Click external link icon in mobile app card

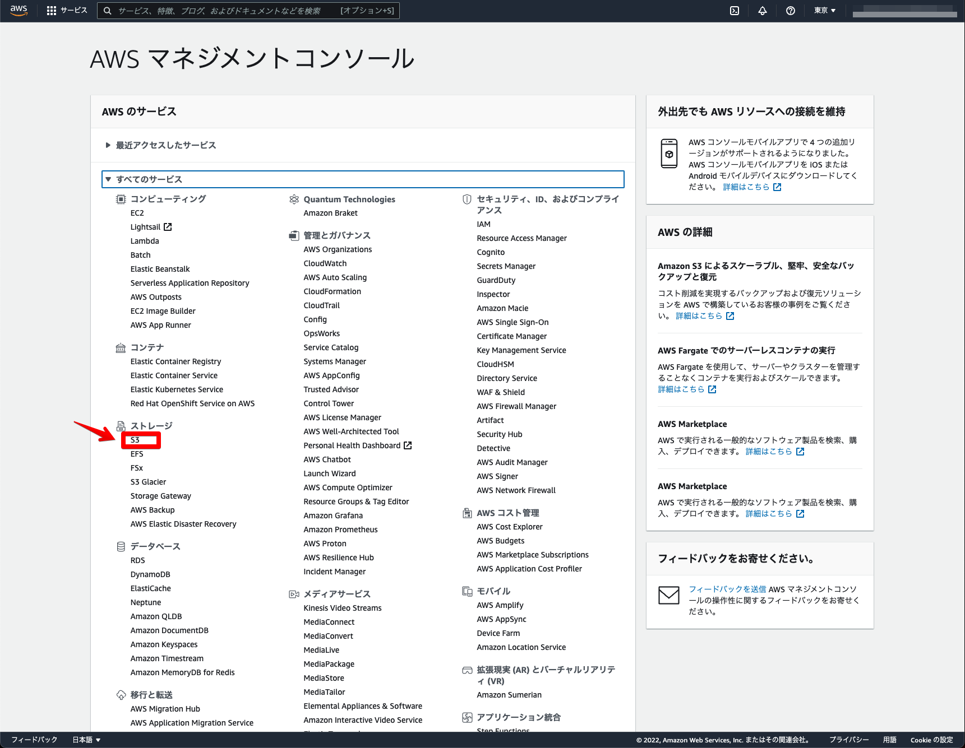777,187
